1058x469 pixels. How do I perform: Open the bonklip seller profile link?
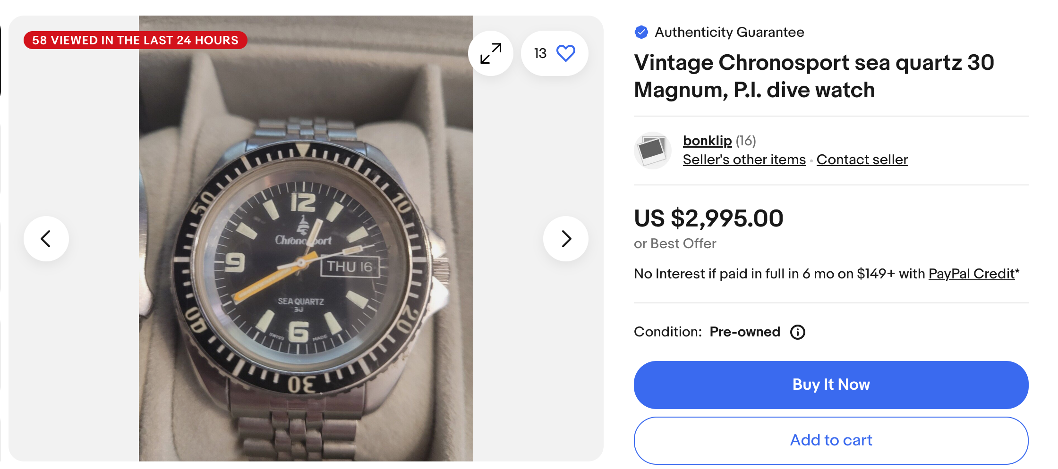707,141
